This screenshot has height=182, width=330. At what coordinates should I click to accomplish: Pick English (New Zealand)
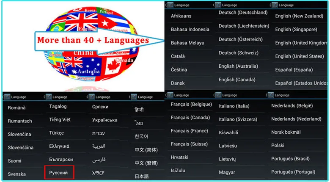(x=300, y=16)
